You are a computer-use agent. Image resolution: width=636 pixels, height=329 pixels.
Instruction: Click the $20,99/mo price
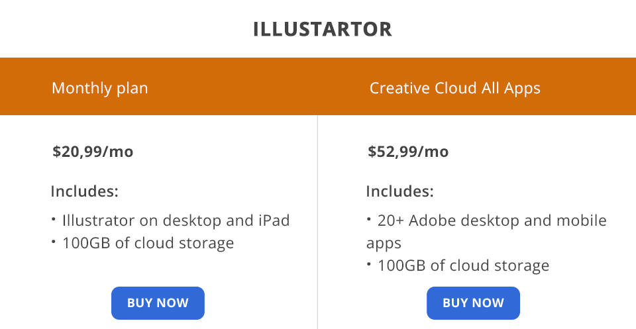coord(93,152)
